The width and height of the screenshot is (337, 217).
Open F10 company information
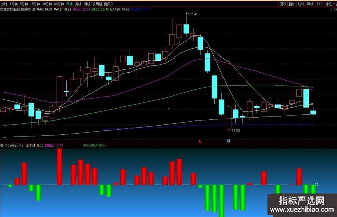(320, 4)
